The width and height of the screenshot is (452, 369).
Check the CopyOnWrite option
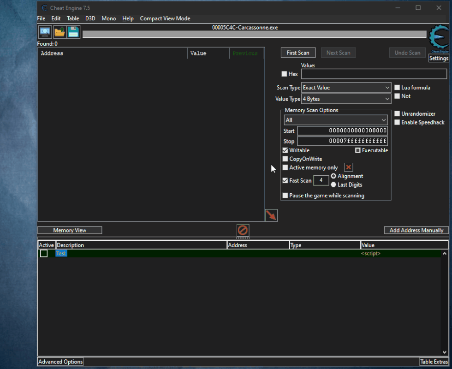pos(285,159)
